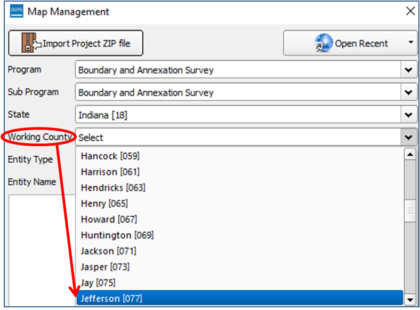
Task: Select Huntington [069] county
Action: pyautogui.click(x=240, y=235)
